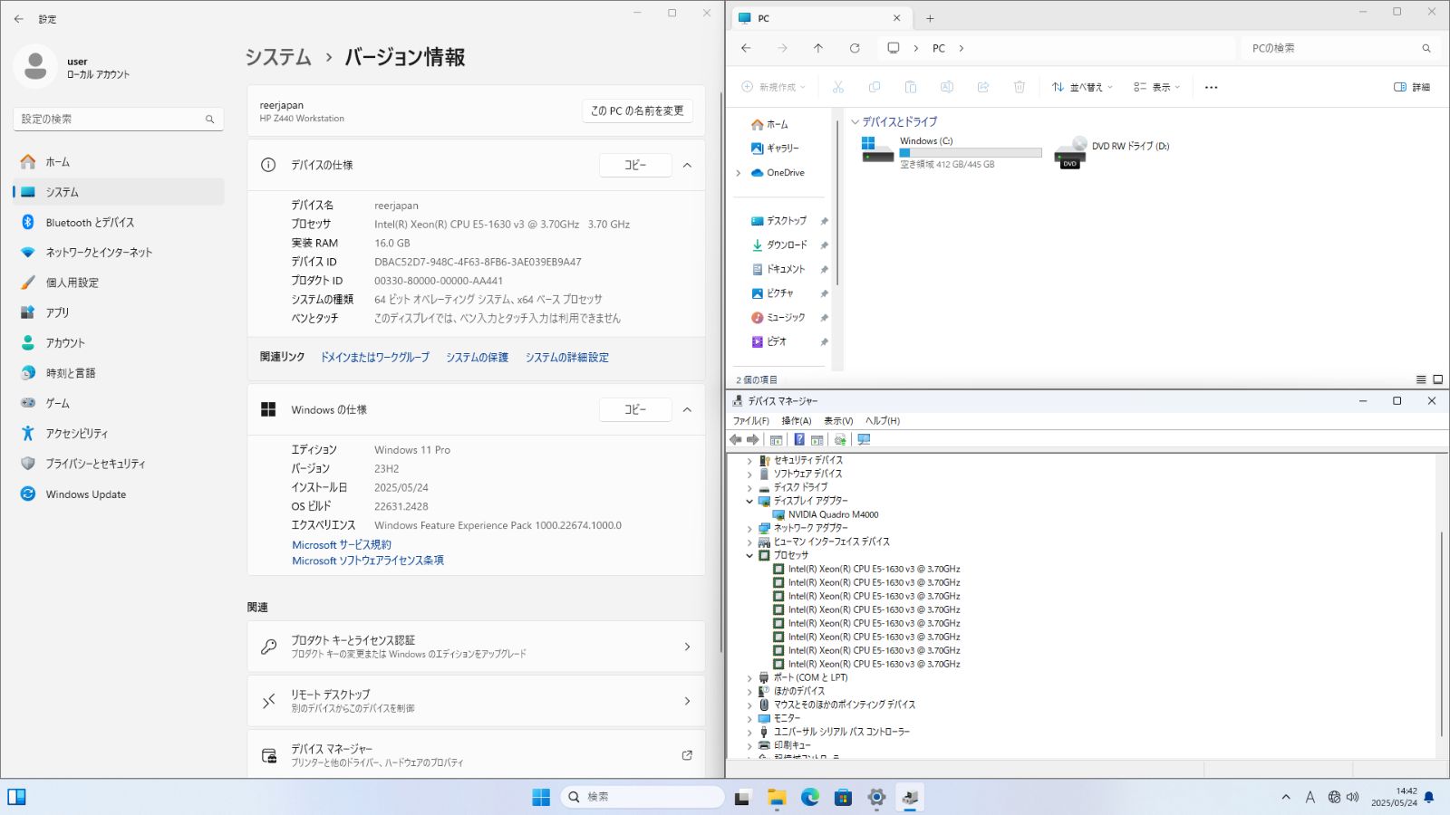Open Advanced system settings link

point(567,358)
